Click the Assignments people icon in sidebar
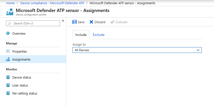The image size is (214, 106). 8,59
